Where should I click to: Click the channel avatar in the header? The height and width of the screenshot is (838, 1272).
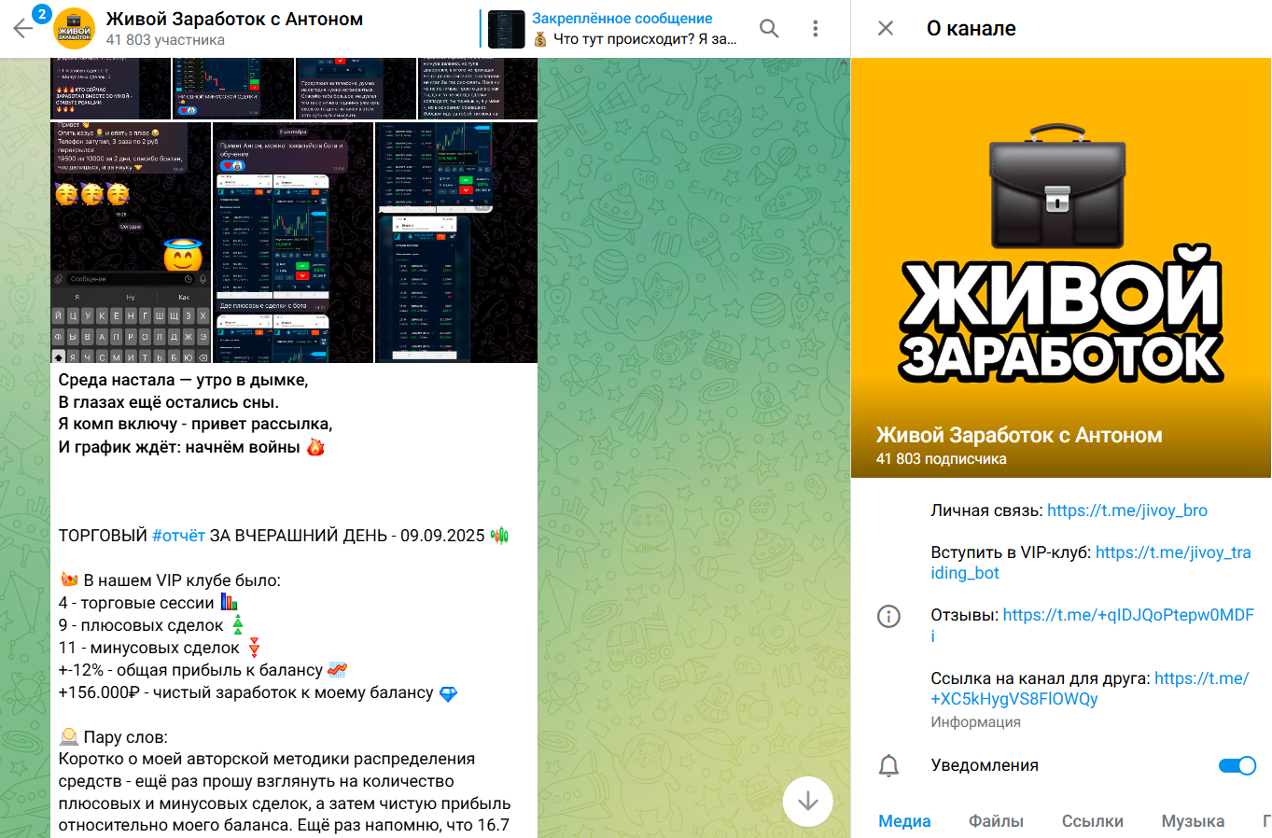(75, 29)
